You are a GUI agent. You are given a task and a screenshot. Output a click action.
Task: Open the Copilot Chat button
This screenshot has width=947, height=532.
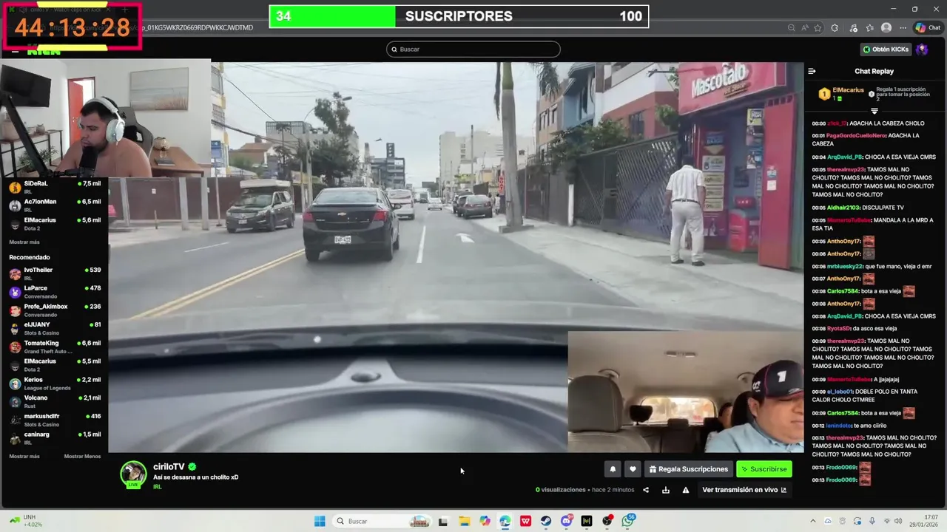pyautogui.click(x=928, y=28)
